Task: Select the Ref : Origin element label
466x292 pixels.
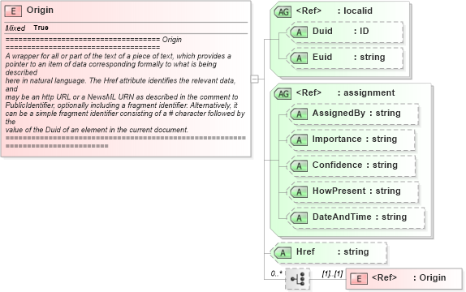Action: [408, 277]
